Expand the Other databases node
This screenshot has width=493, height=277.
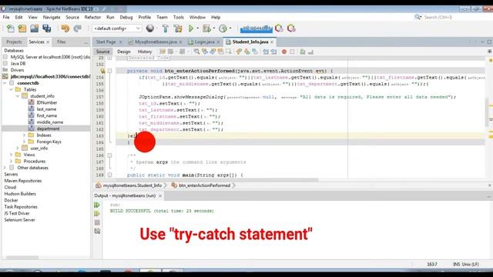click(5, 168)
